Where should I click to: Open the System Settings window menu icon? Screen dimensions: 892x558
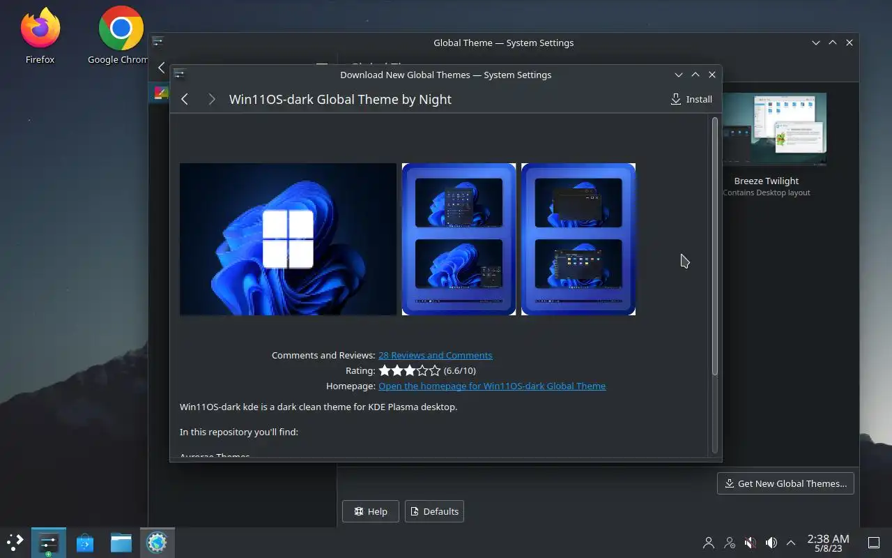click(x=157, y=42)
